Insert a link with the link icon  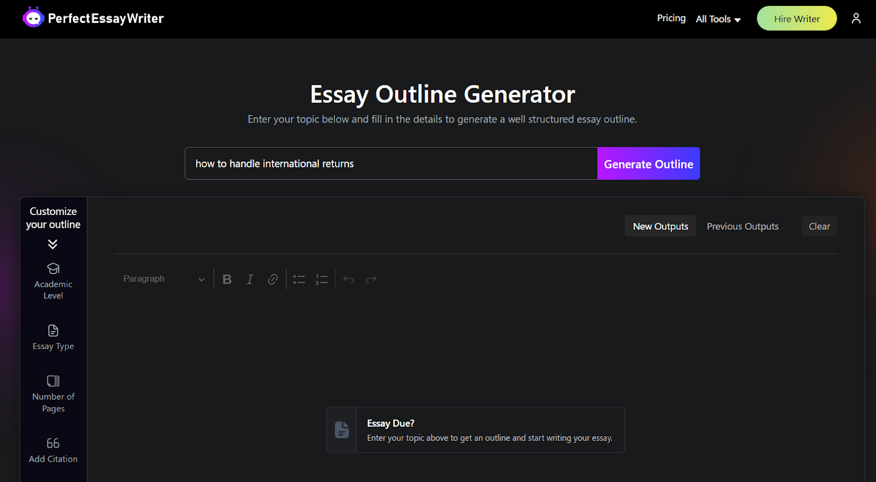point(273,280)
